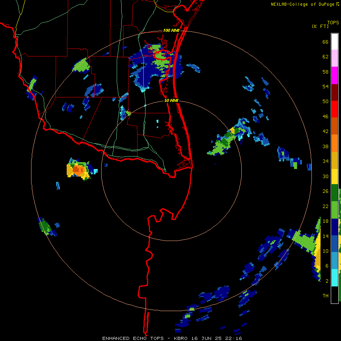Select the 18 legend value
The width and height of the screenshot is (341, 341).
[325, 221]
